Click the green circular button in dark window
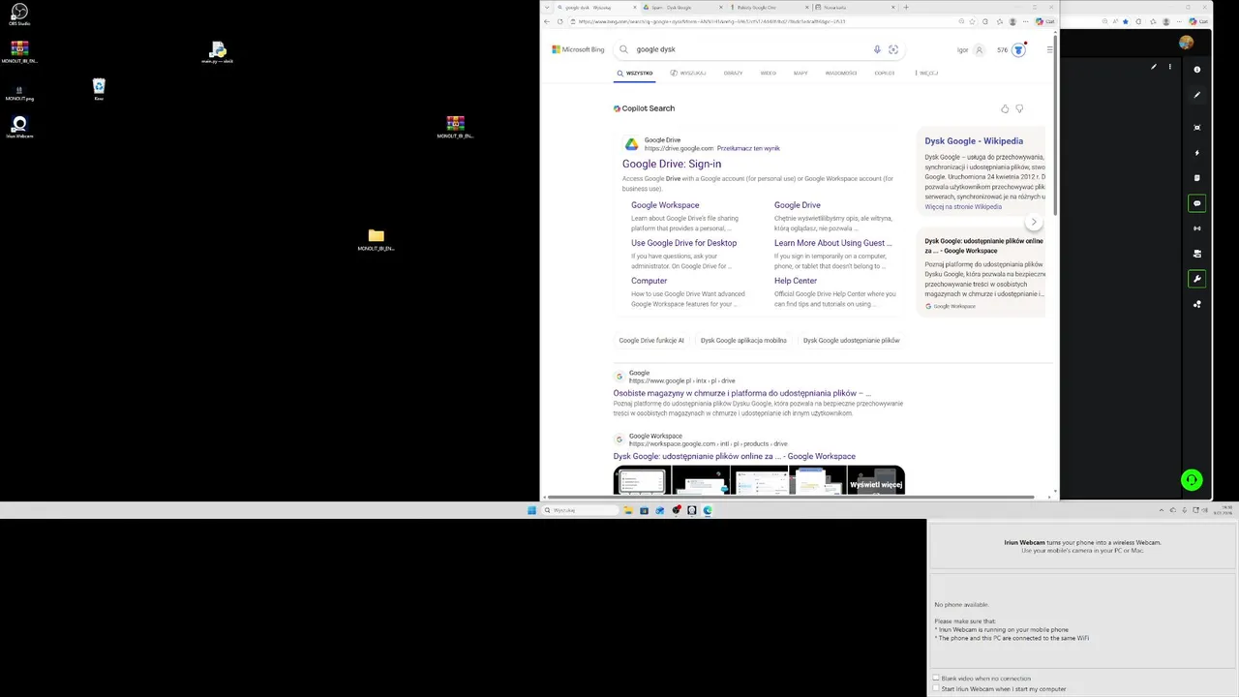Screen dimensions: 1239x697 (x=1192, y=480)
